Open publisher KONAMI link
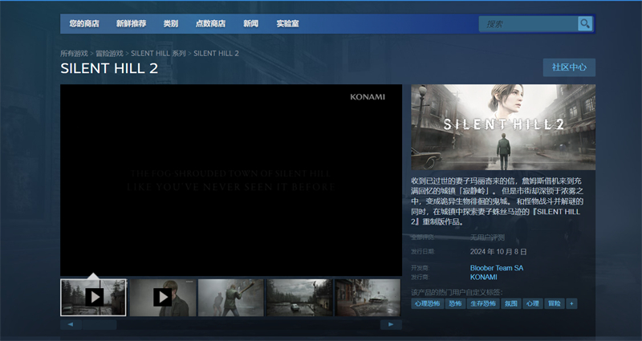Screen dimensions: 642x341 [x=484, y=277]
